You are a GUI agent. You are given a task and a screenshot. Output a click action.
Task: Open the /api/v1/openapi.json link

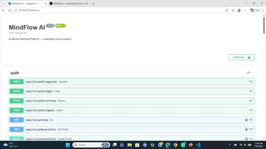point(18,33)
